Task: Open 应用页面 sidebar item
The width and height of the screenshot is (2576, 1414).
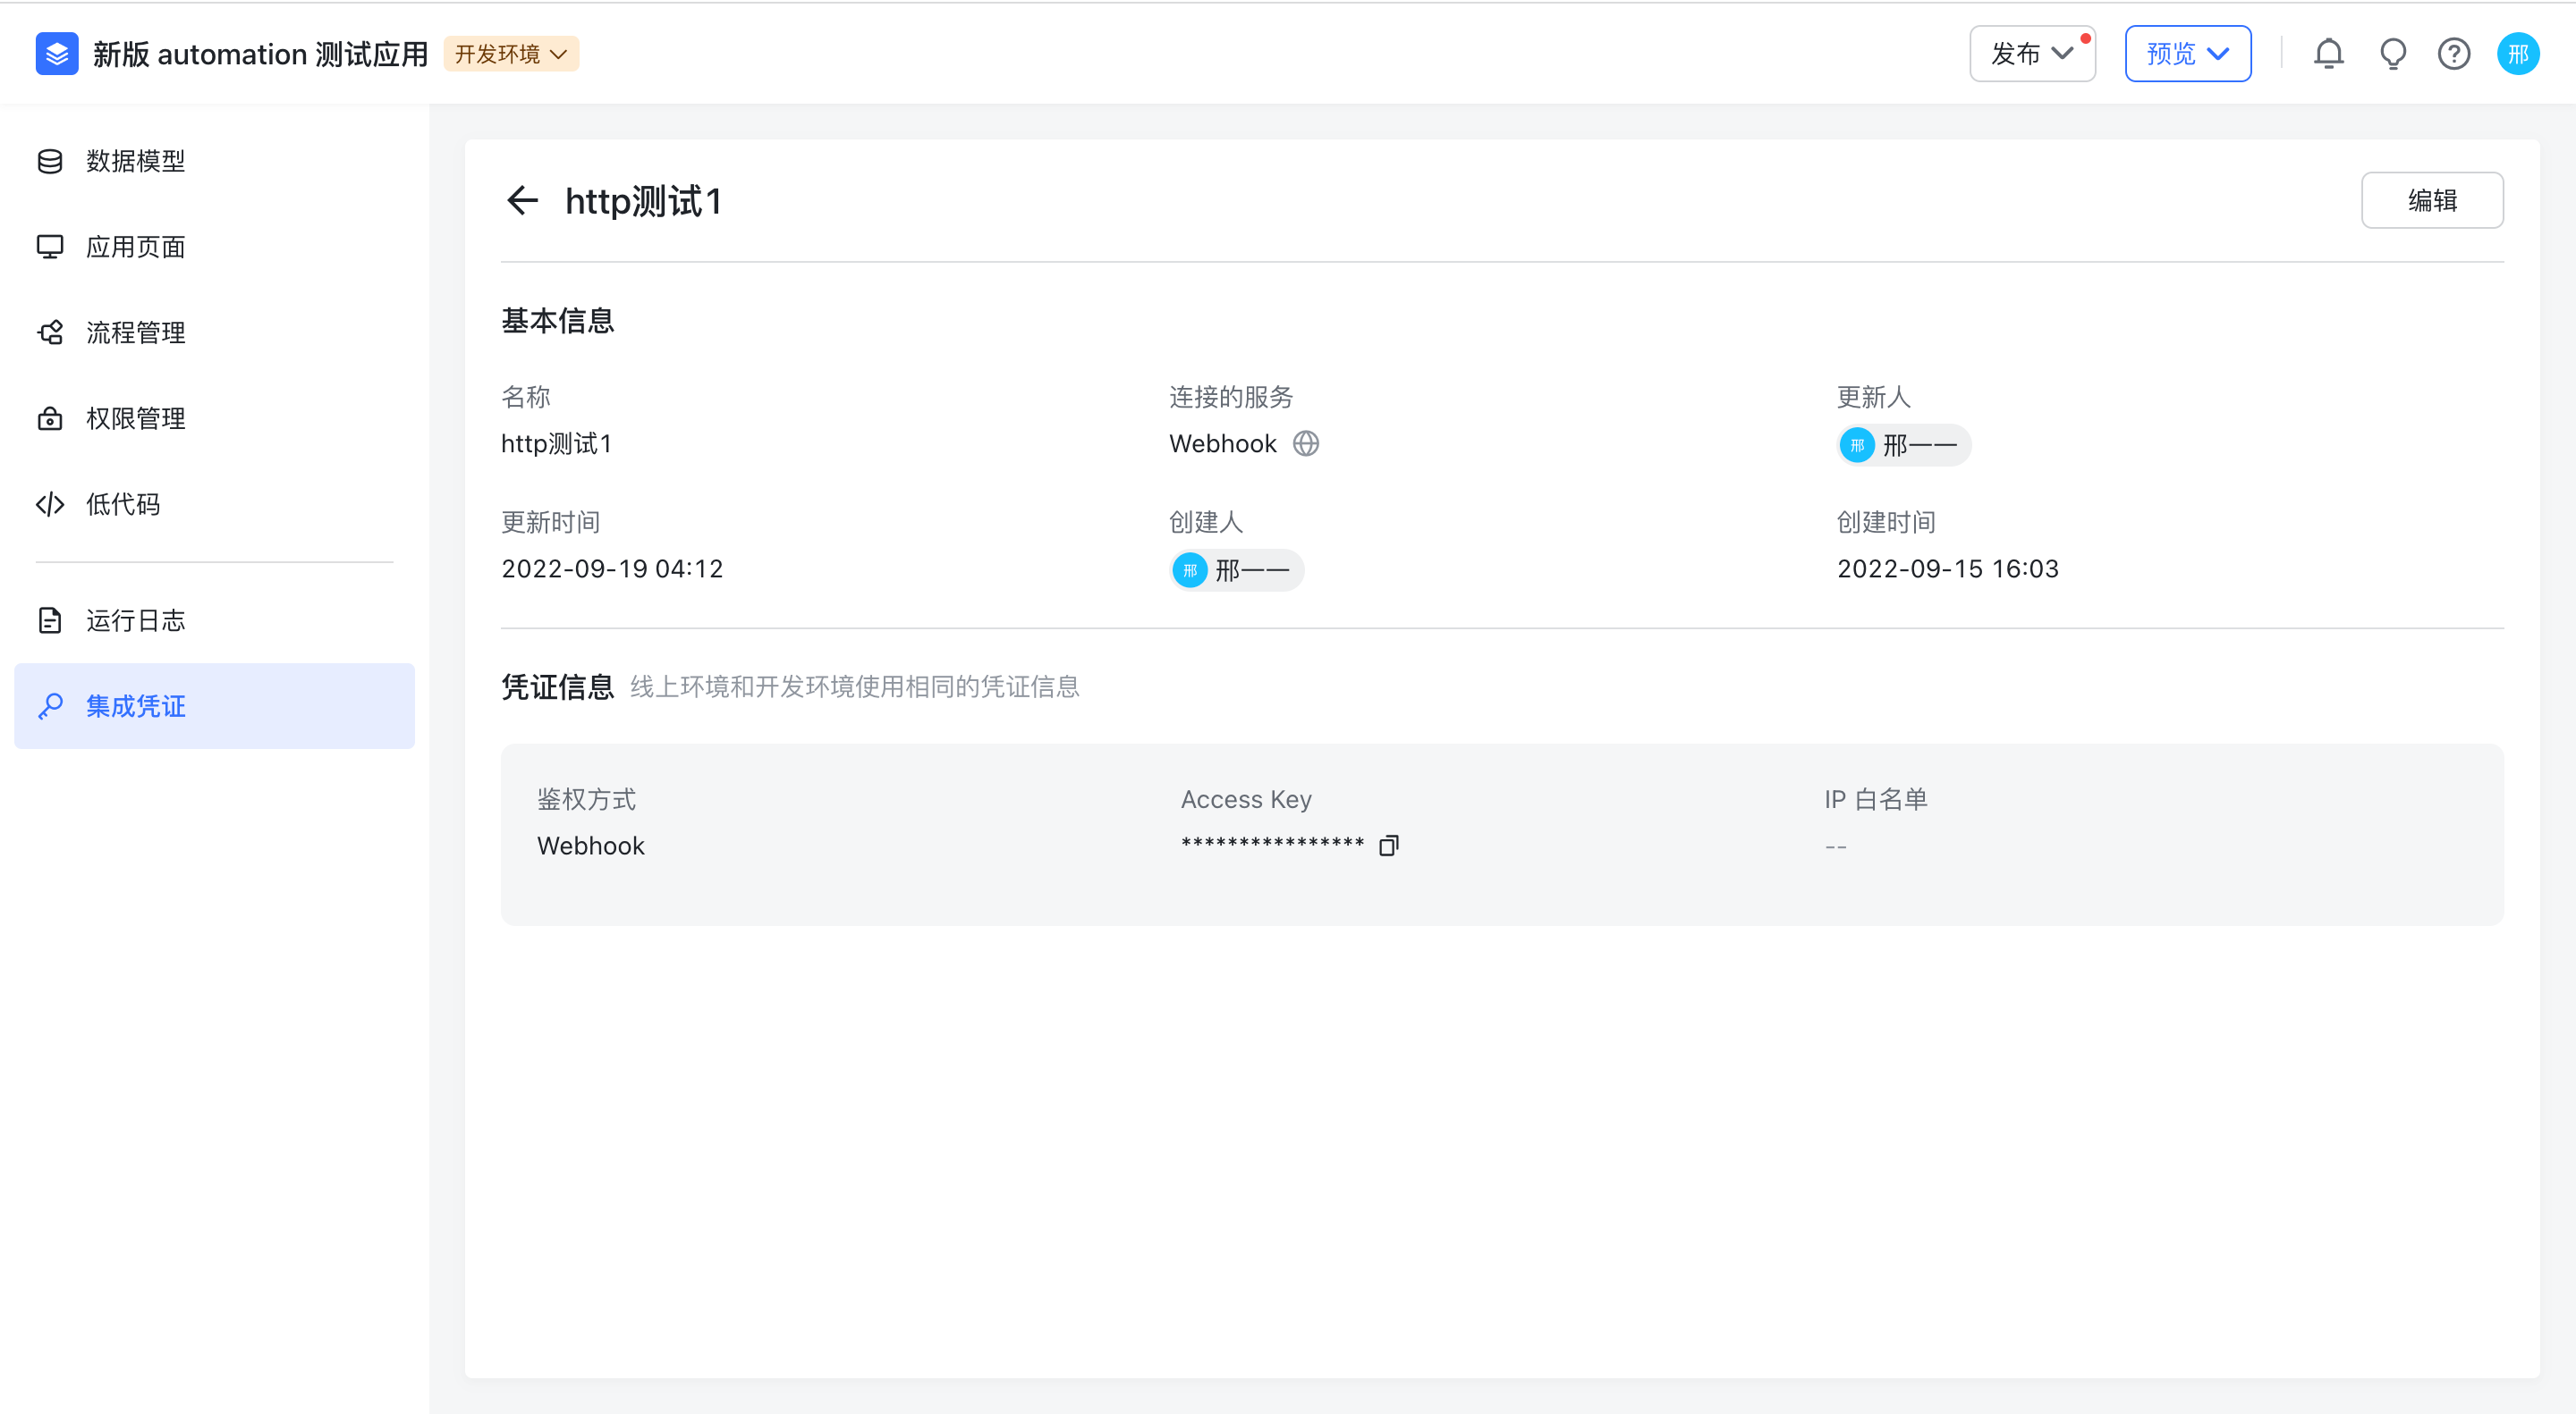Action: tap(135, 247)
